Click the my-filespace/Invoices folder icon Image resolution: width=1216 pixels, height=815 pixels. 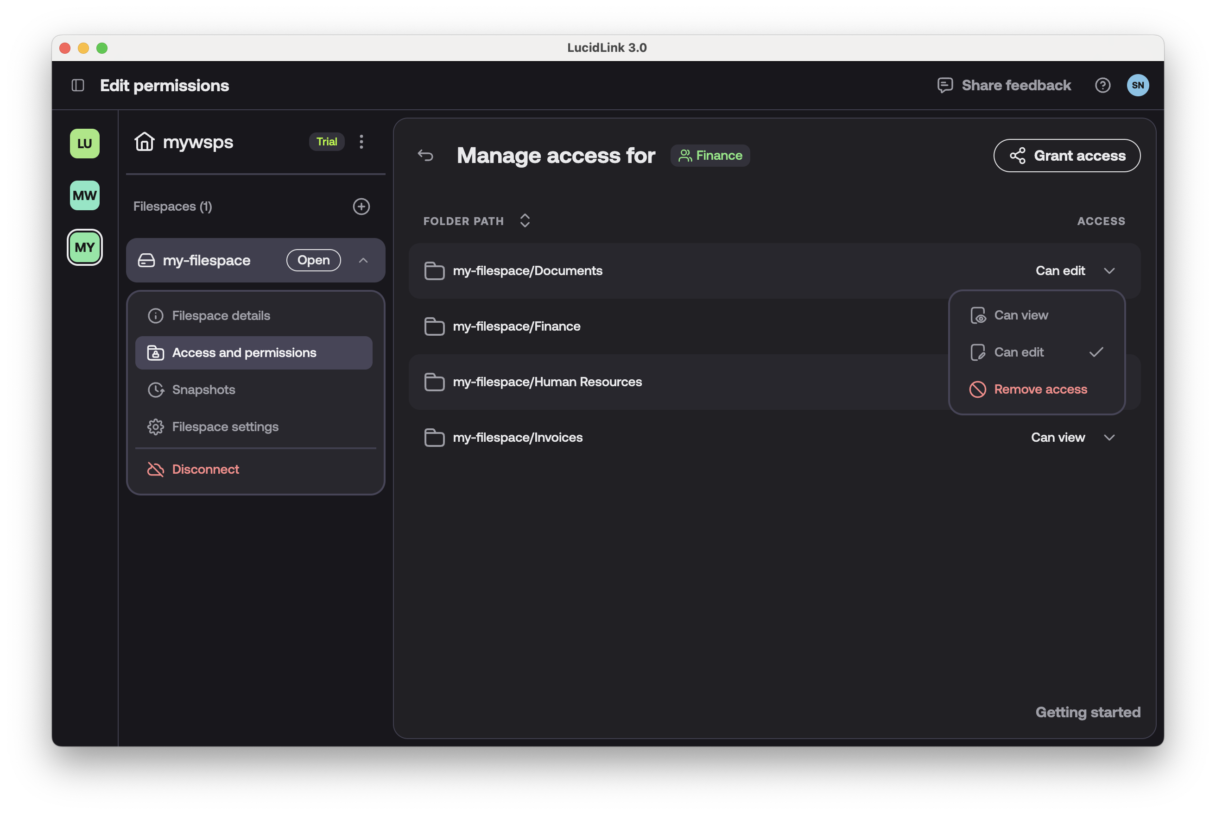[x=434, y=438]
